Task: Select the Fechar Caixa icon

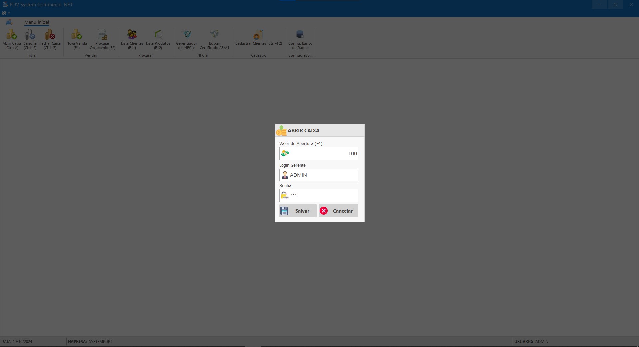Action: click(x=50, y=35)
